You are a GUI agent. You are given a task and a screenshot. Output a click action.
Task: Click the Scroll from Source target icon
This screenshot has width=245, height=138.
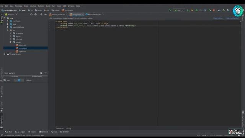click(31, 15)
